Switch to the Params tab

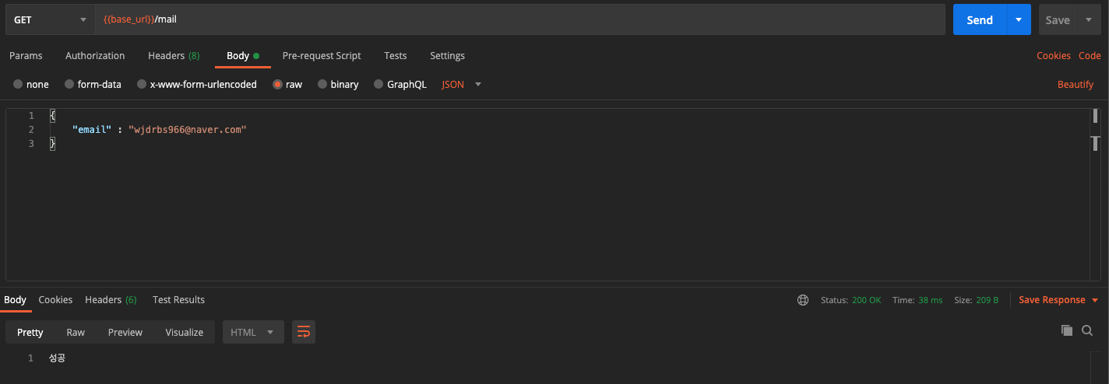click(26, 56)
